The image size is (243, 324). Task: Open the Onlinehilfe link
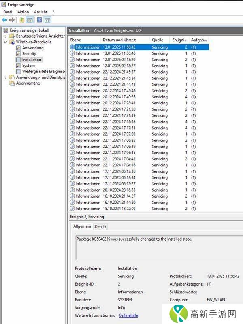pos(128,315)
